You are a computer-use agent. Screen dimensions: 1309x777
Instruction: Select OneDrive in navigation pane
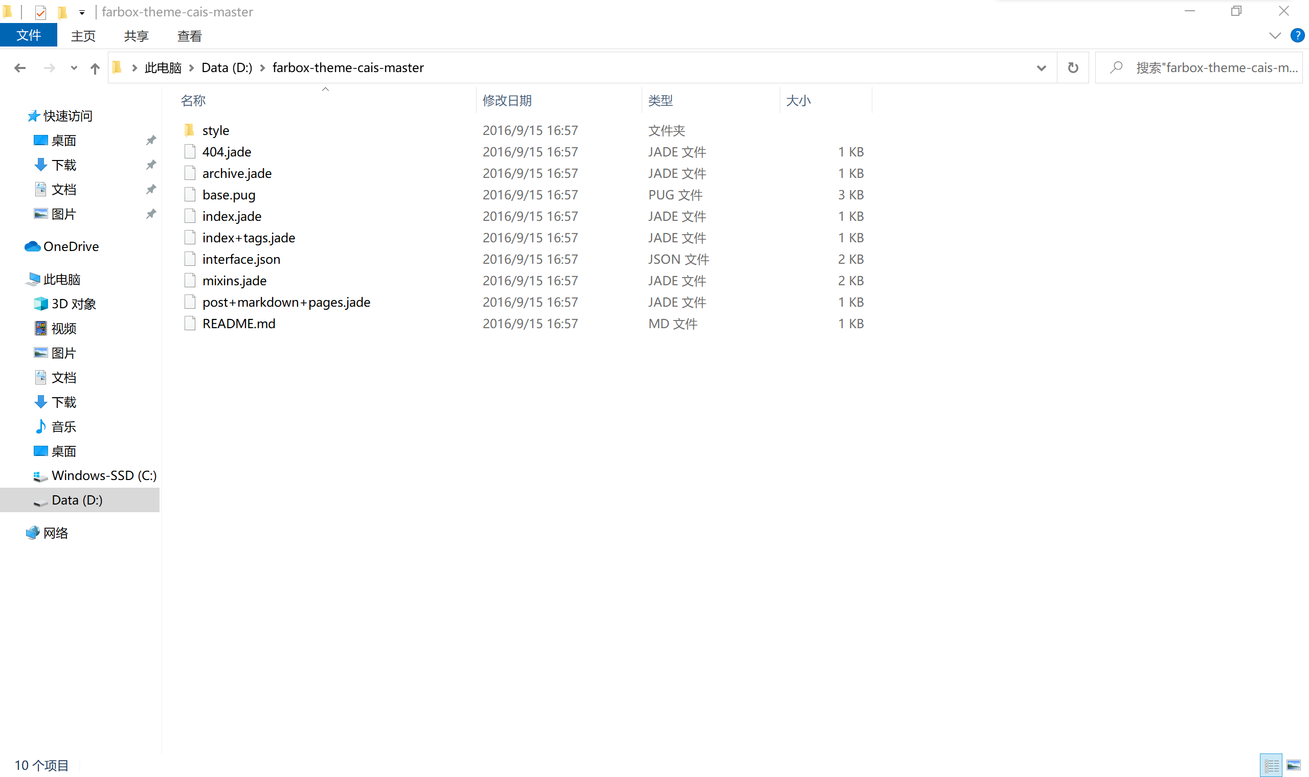tap(71, 246)
